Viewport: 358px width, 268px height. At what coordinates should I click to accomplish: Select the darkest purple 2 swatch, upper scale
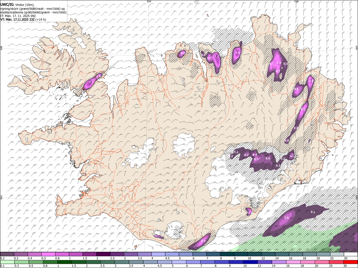103,254
